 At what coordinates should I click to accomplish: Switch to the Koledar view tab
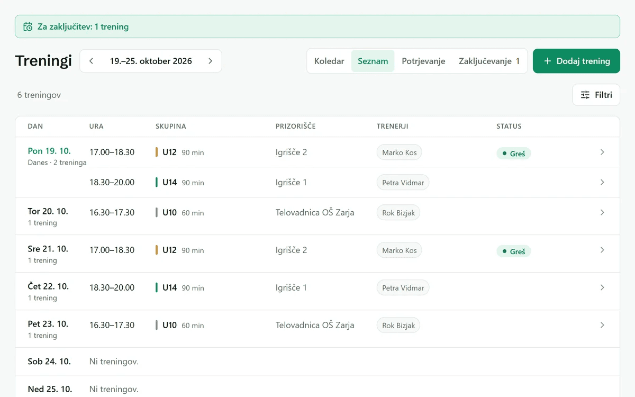tap(329, 61)
